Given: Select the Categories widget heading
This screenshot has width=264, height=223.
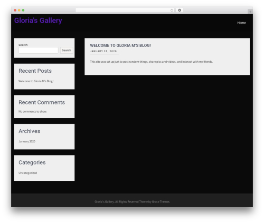Looking at the screenshot, I should [x=32, y=162].
